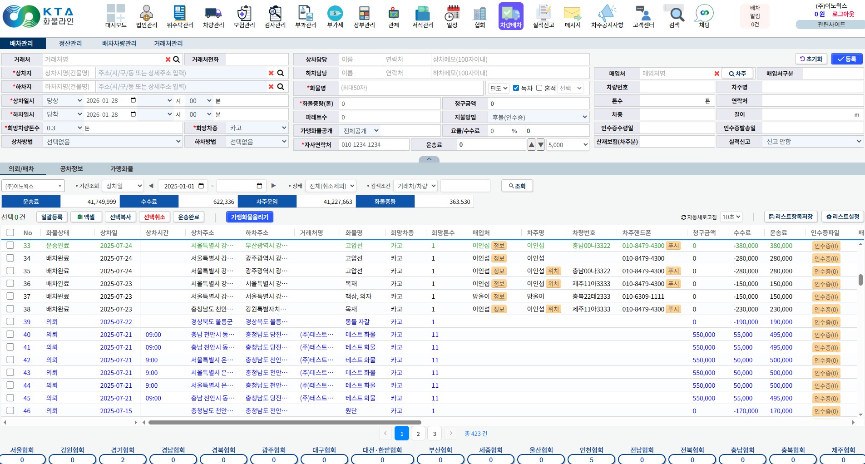The height and width of the screenshot is (464, 865).
Task: Click the 화물명 input field
Action: point(411,88)
